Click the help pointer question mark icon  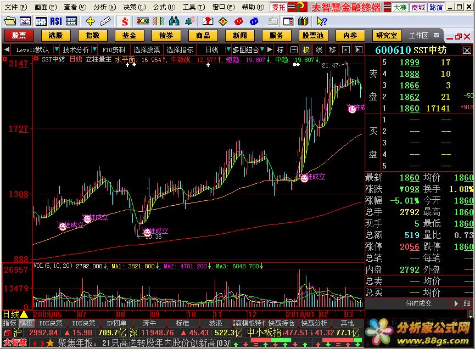click(x=322, y=21)
